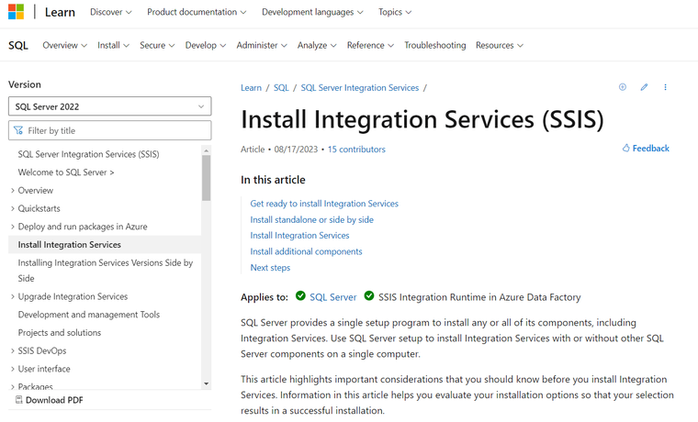This screenshot has height=422, width=698.
Task: Click the Filter by title input
Action: pos(110,130)
